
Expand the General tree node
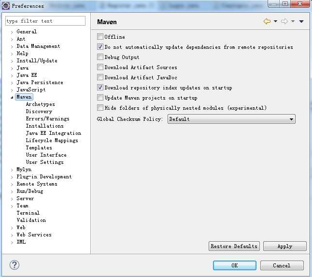pos(12,32)
